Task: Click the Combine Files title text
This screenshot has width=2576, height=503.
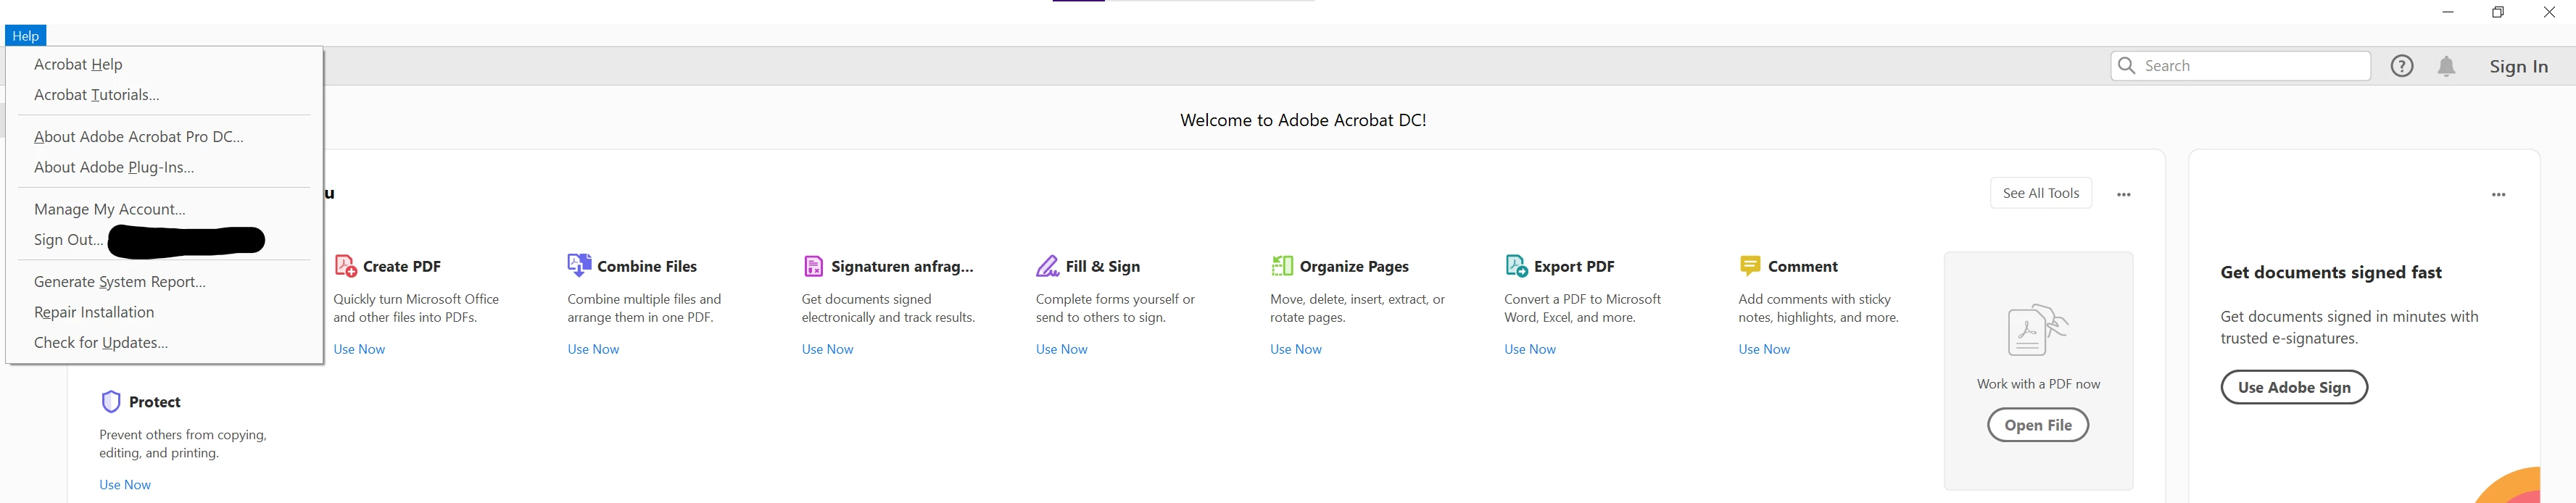Action: (x=647, y=266)
